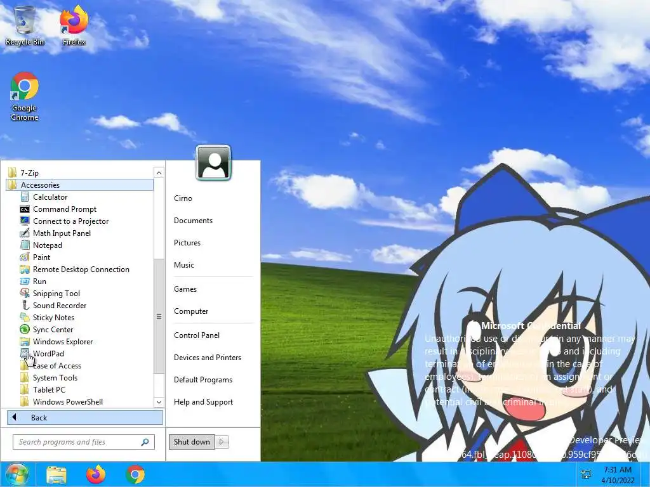Click the Shut down button
Viewport: 650px width, 487px height.
(192, 442)
